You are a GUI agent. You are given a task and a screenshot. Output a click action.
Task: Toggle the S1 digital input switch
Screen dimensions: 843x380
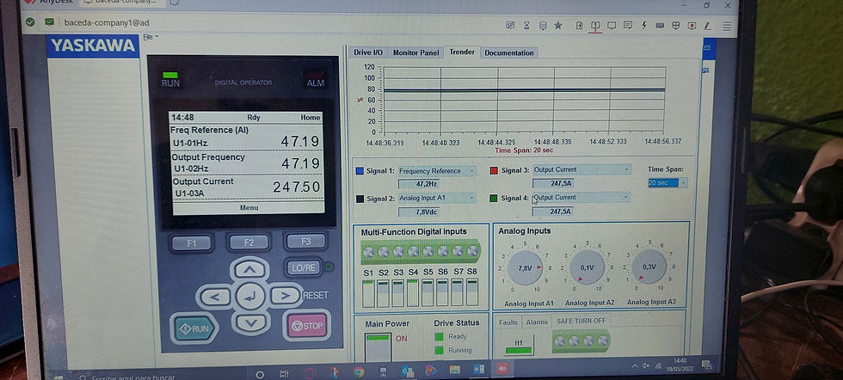click(368, 293)
